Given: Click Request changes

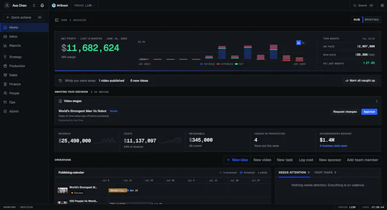Looking at the screenshot, I should (x=345, y=112).
